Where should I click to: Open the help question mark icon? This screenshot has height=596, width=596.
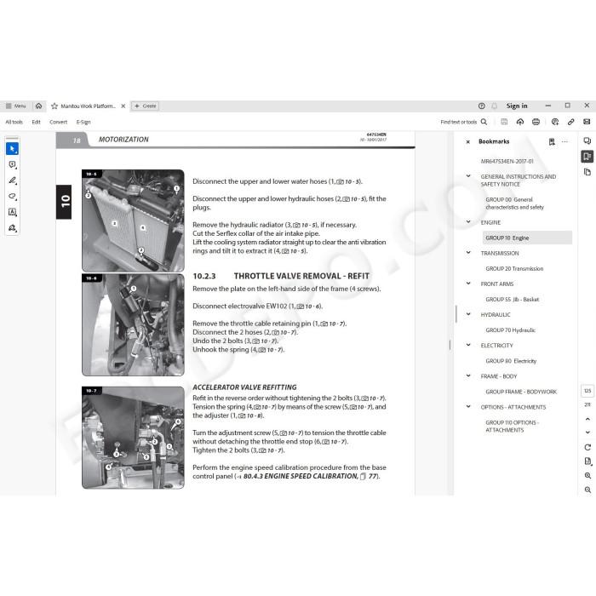point(482,106)
